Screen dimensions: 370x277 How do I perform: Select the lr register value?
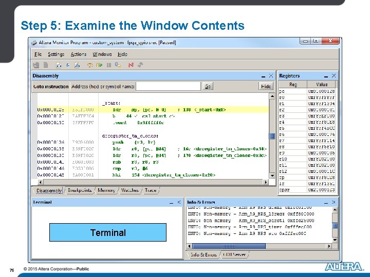[x=321, y=184]
